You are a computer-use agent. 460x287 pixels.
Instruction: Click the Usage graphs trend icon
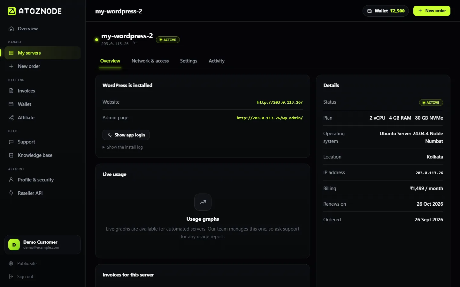tap(203, 202)
